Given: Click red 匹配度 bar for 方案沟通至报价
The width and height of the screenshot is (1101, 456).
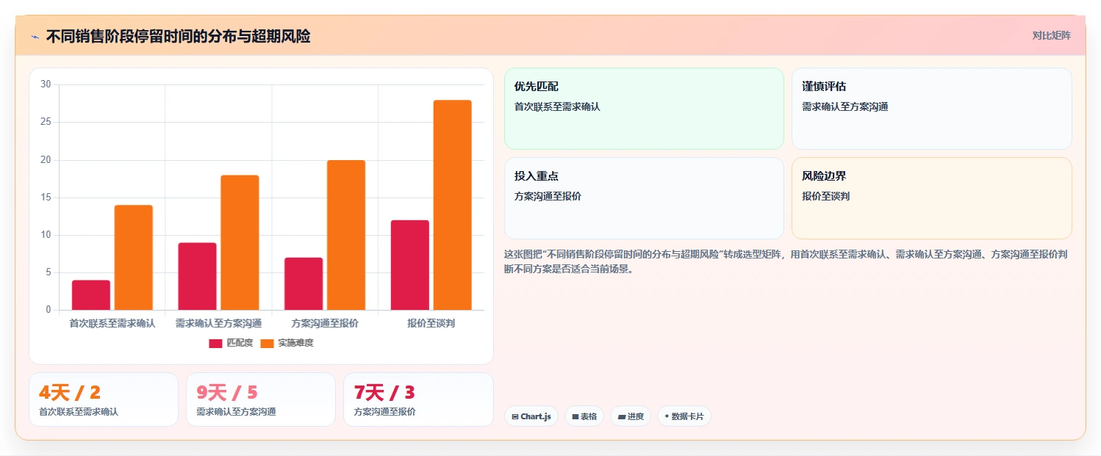Looking at the screenshot, I should (x=304, y=284).
